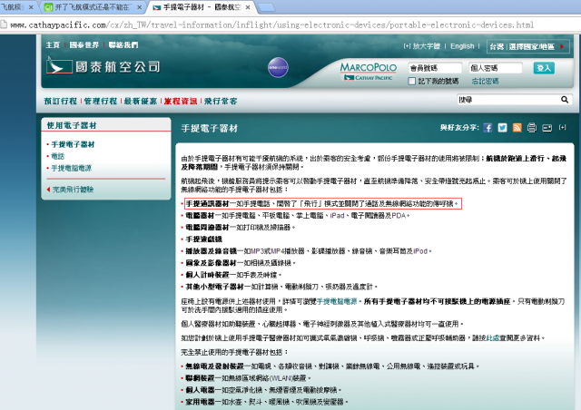This screenshot has height=410, width=581.
Task: Select 手提電腦電源 in sidebar
Action: click(x=71, y=168)
